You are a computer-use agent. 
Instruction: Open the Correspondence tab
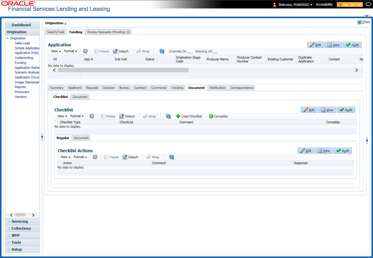coord(242,88)
